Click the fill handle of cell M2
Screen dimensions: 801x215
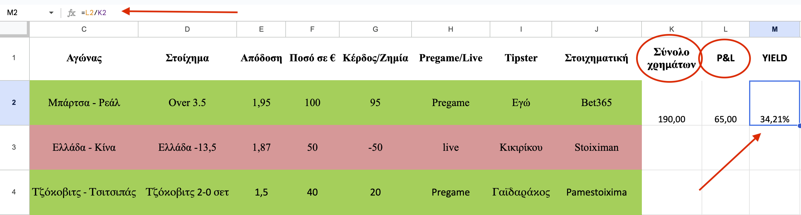pos(800,126)
